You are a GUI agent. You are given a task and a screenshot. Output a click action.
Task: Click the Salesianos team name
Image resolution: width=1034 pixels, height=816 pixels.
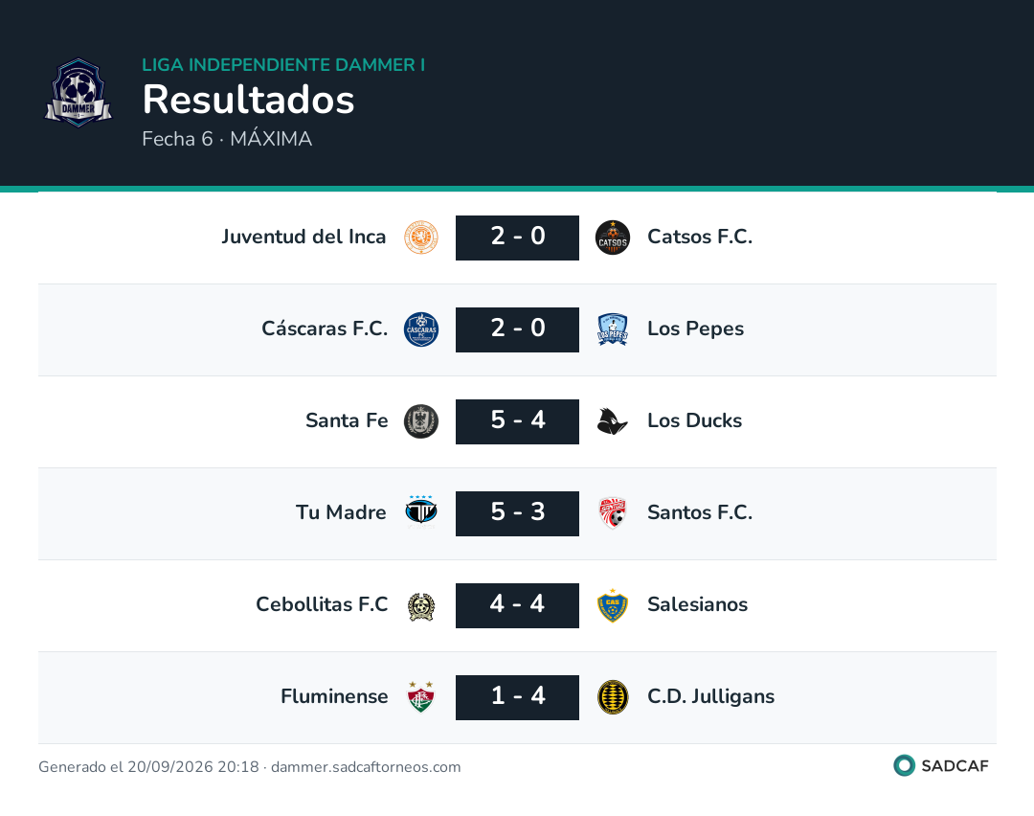pyautogui.click(x=698, y=604)
